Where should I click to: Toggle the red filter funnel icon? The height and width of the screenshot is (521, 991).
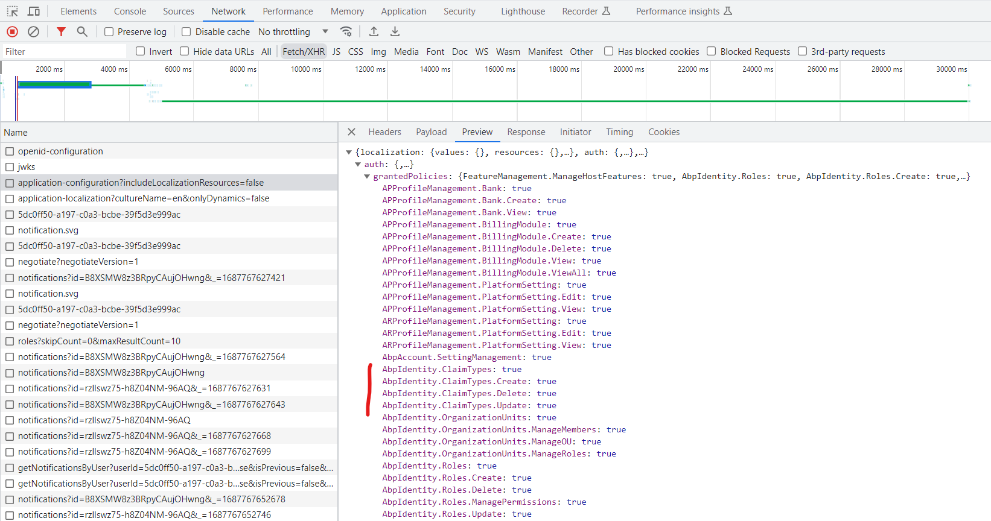pyautogui.click(x=61, y=31)
